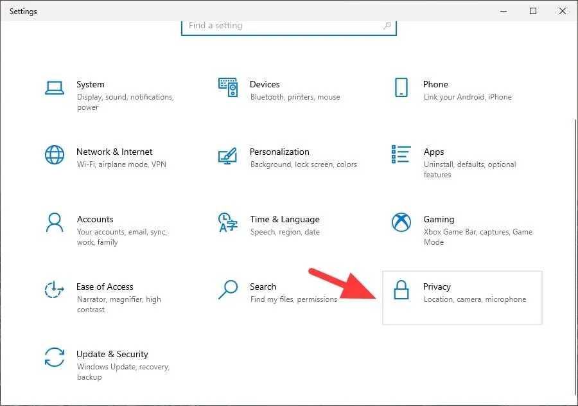This screenshot has height=406, width=578.
Task: Maximize the Settings window
Action: (532, 11)
